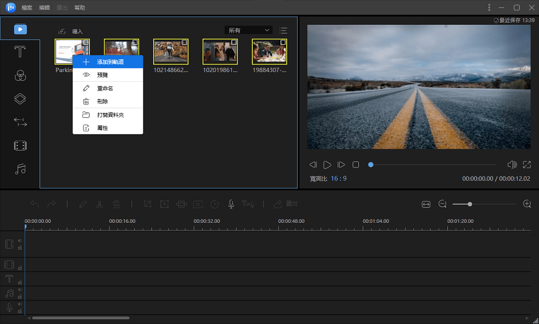The width and height of the screenshot is (539, 324).
Task: Change the 16 : 9 aspect ratio
Action: click(338, 179)
